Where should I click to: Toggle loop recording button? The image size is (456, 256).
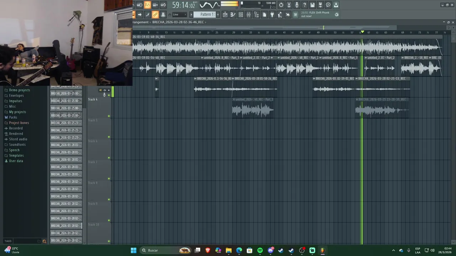(163, 5)
